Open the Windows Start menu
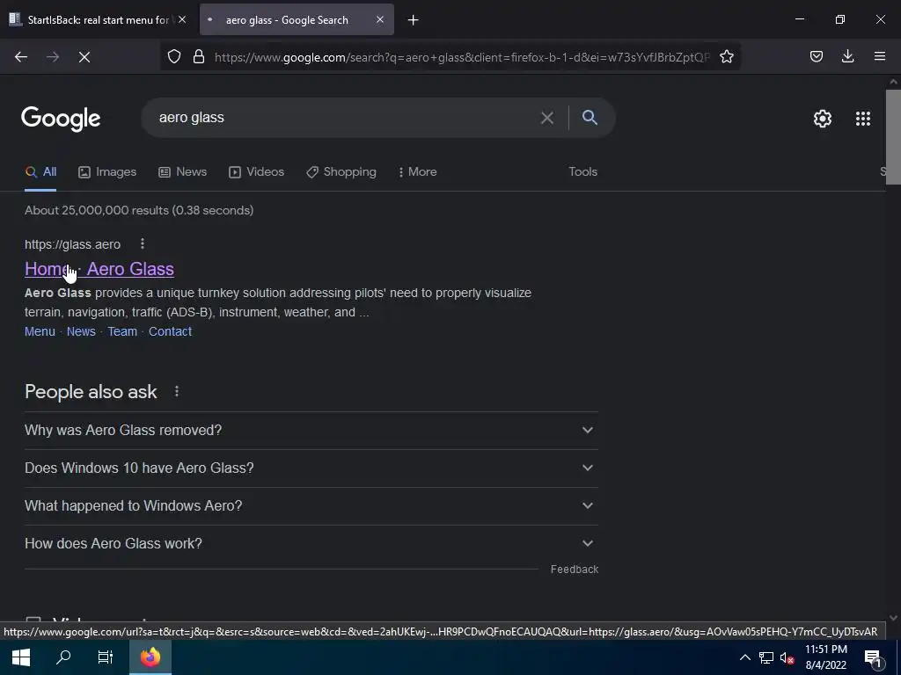This screenshot has height=675, width=901. tap(21, 657)
